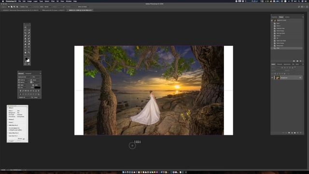Viewport: 309px width, 174px height.
Task: Open the font style dropdown in Character panel
Action: coord(37,77)
